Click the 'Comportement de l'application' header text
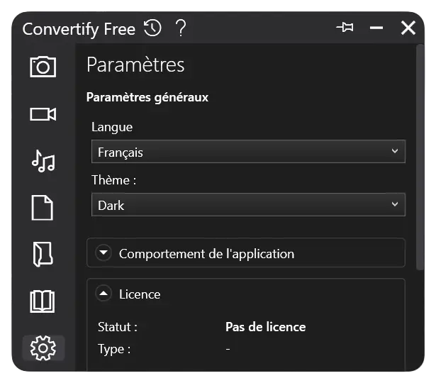 (206, 254)
